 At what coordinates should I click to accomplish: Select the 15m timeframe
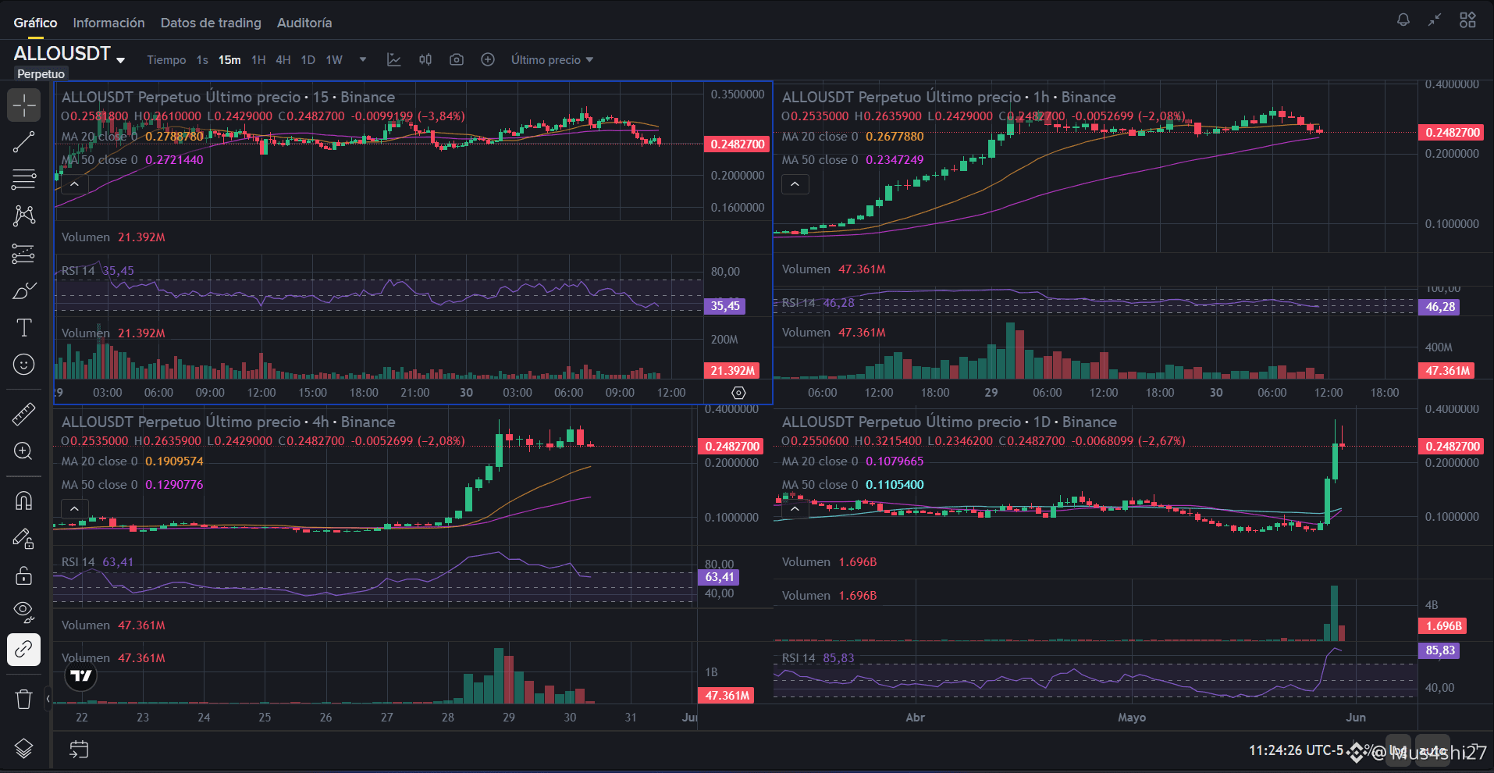[229, 60]
